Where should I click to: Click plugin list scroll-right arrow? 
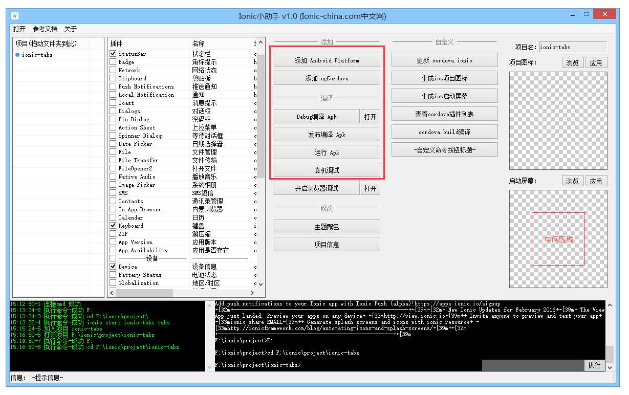pyautogui.click(x=252, y=293)
